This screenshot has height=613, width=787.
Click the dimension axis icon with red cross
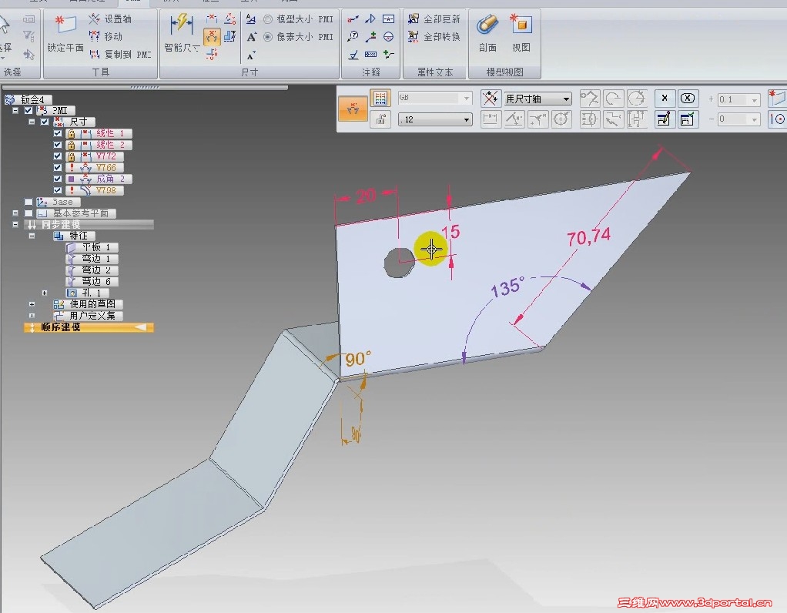coord(491,99)
